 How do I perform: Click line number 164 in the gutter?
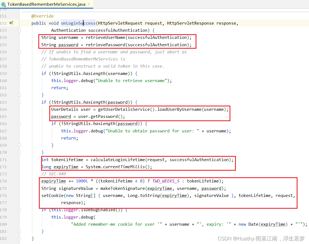(x=3, y=109)
